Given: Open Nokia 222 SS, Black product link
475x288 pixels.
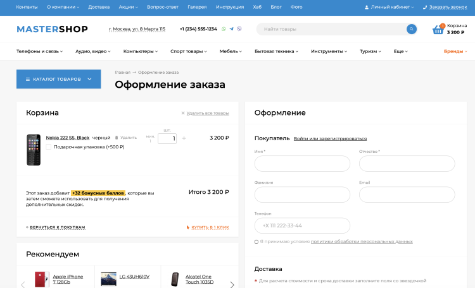Looking at the screenshot, I should point(68,138).
